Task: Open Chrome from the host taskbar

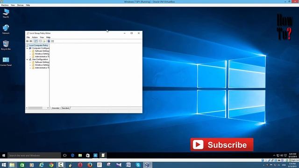Action: [x=51, y=165]
